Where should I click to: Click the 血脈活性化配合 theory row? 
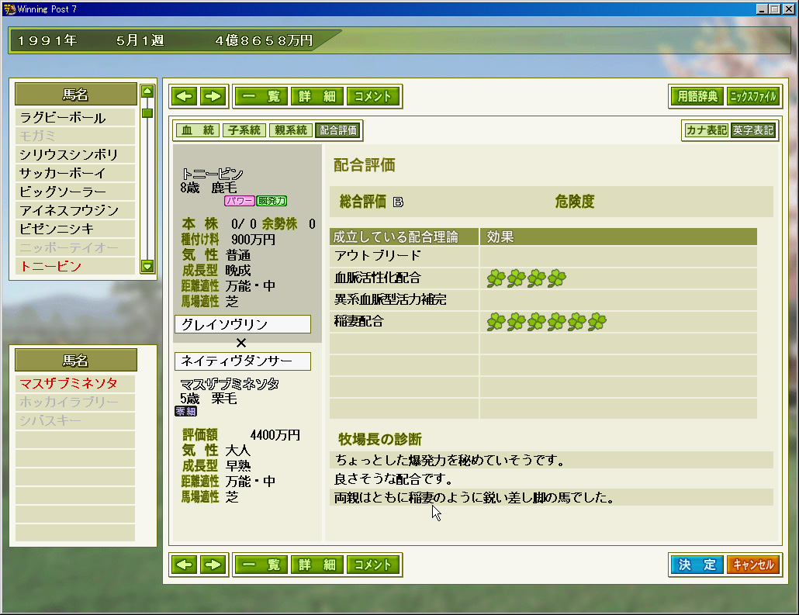click(x=543, y=278)
